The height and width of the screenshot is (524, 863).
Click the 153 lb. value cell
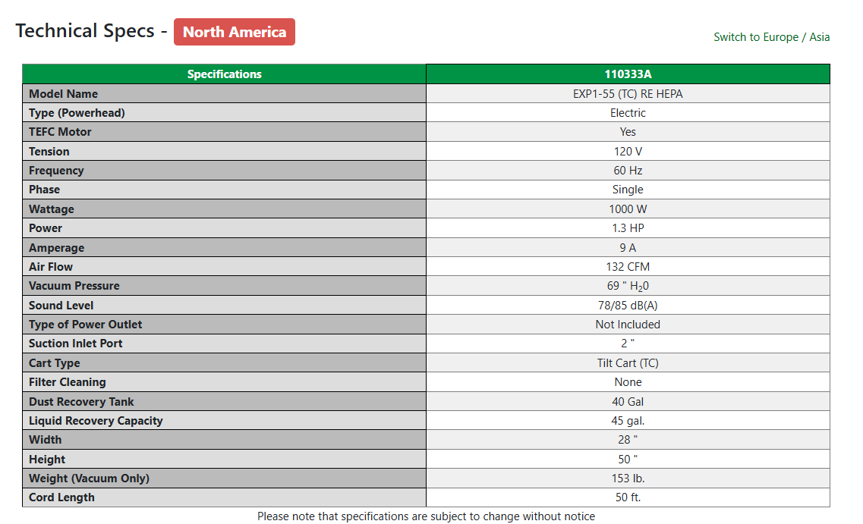(628, 479)
